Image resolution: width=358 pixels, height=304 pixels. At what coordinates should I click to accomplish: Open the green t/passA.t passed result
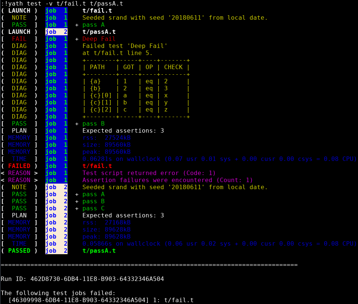[x=99, y=251]
